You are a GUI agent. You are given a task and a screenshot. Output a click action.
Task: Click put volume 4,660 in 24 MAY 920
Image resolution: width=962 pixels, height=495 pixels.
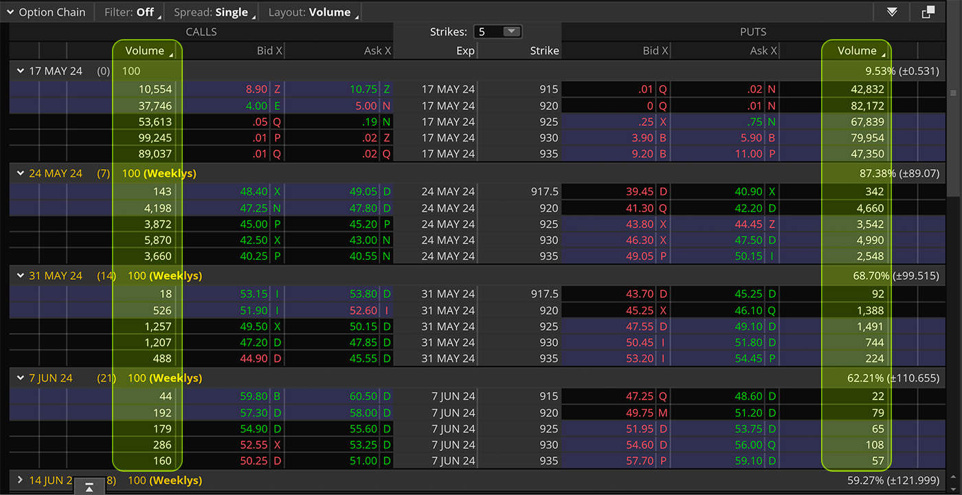(x=869, y=208)
